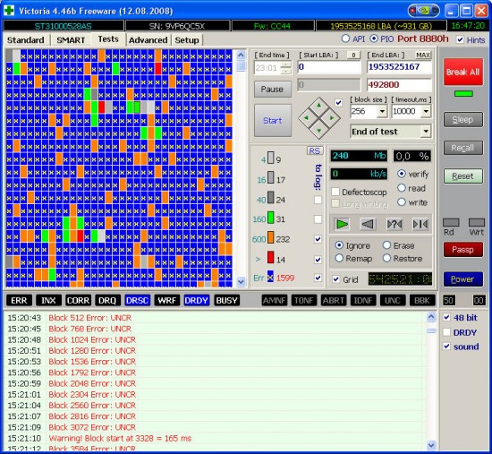The height and width of the screenshot is (454, 492).
Task: Click the log list scroll down arrow
Action: [x=431, y=445]
